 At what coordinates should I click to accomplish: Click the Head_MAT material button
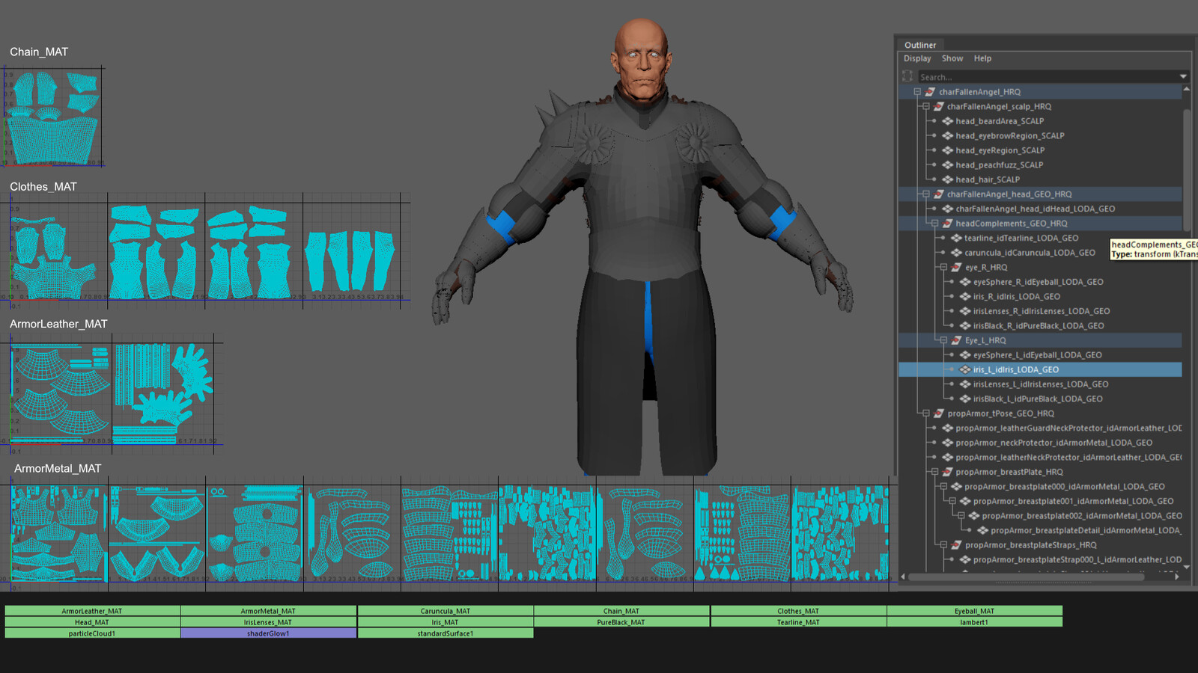[92, 622]
